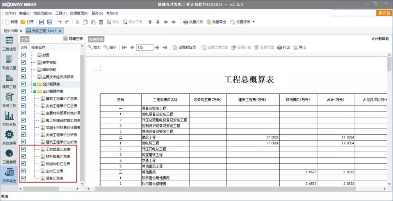Click the 新建 new file icon
This screenshot has height=201, width=393.
(x=7, y=22)
